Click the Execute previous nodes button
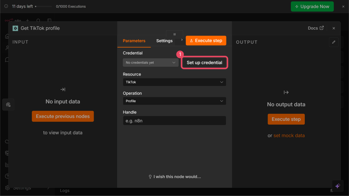 tap(63, 116)
